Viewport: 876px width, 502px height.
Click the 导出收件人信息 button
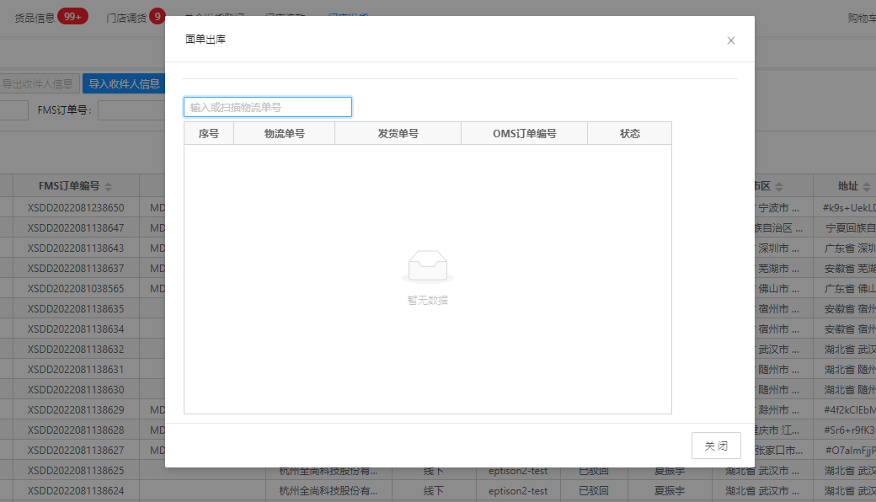[x=38, y=84]
